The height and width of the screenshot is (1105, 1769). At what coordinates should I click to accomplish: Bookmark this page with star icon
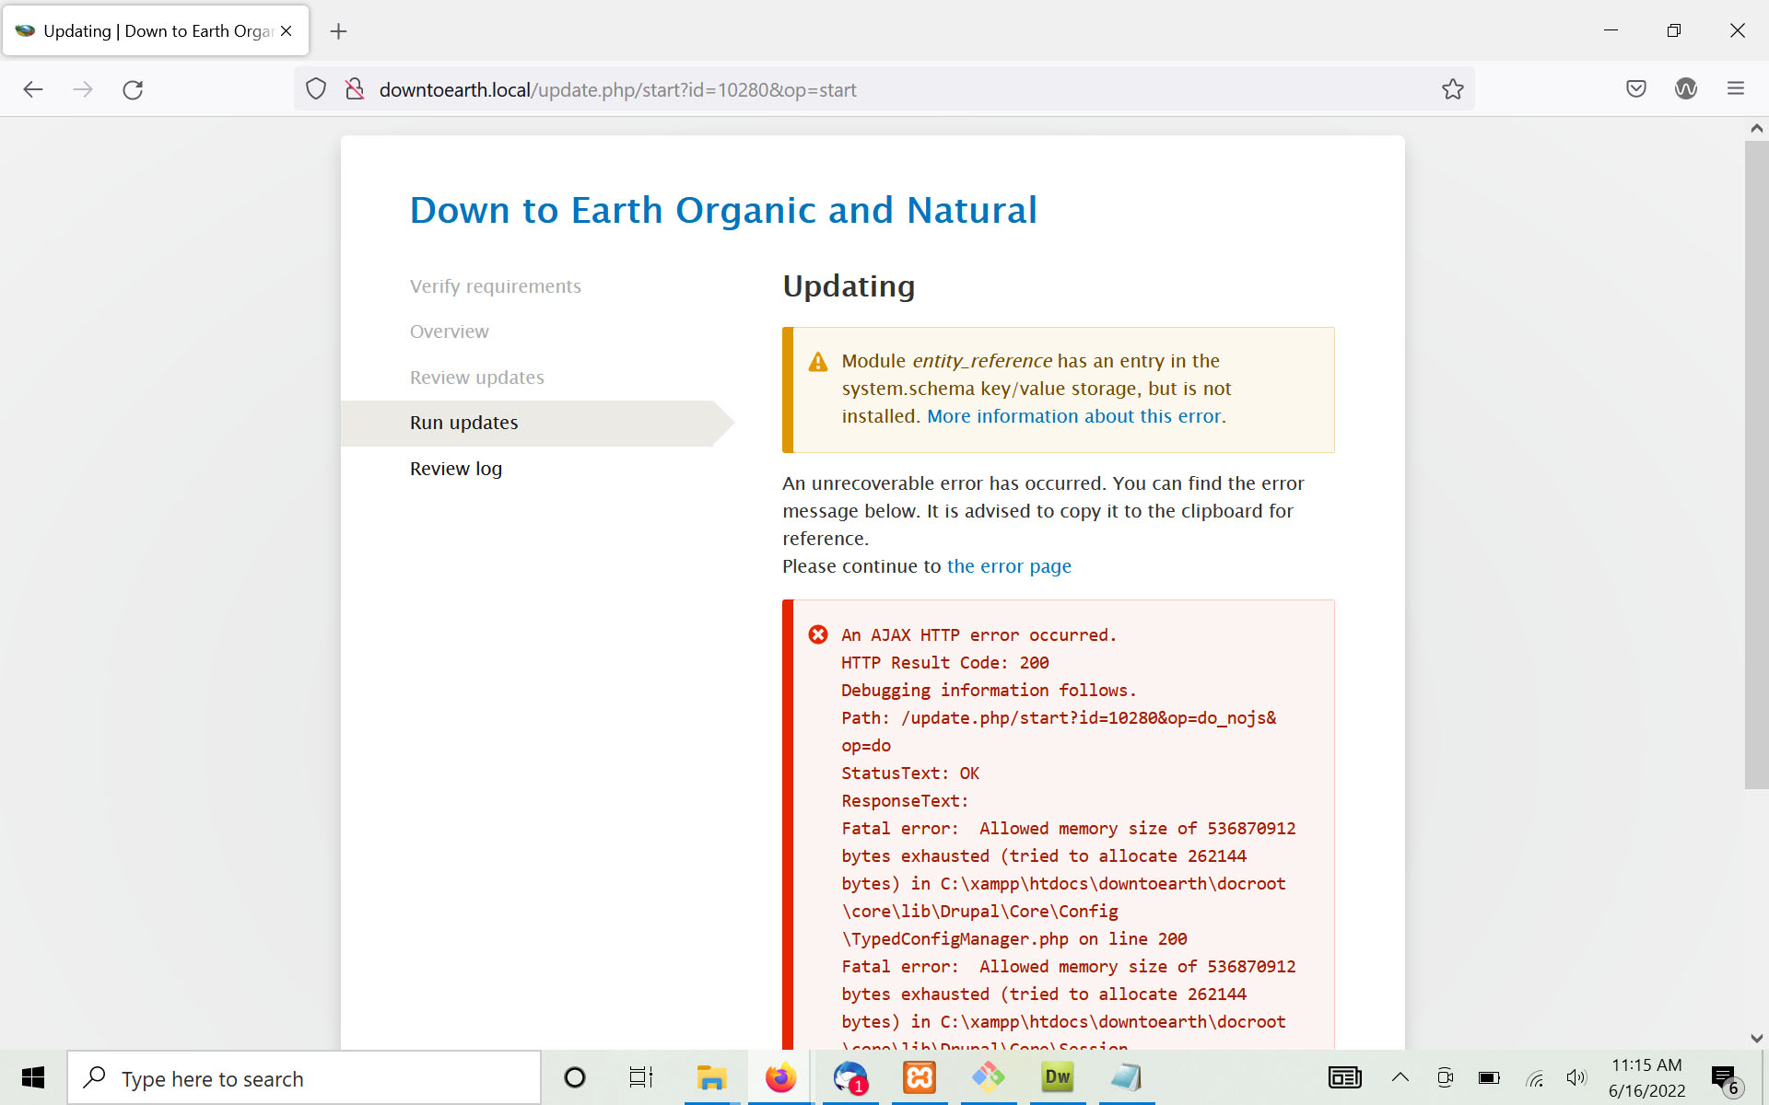[x=1452, y=89]
